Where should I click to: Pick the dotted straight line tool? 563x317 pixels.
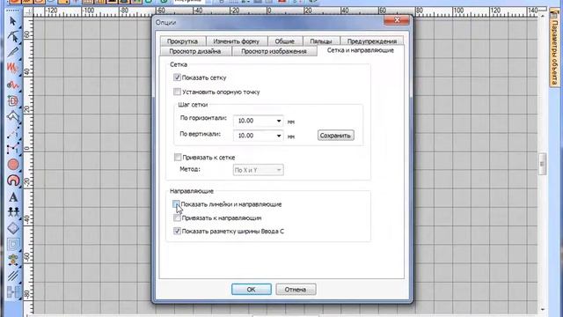pyautogui.click(x=13, y=133)
